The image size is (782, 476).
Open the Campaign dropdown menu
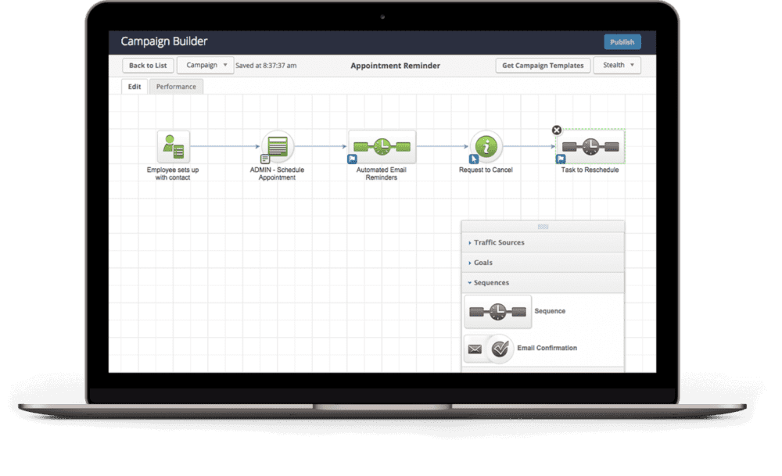206,66
